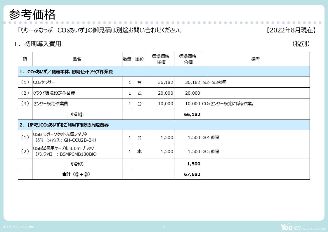The height and width of the screenshot is (232, 328).
Task: Click the センサー設定作業費 cell
Action: pos(77,103)
